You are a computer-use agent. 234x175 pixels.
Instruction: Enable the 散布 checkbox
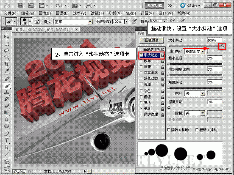pyautogui.click(x=141, y=61)
